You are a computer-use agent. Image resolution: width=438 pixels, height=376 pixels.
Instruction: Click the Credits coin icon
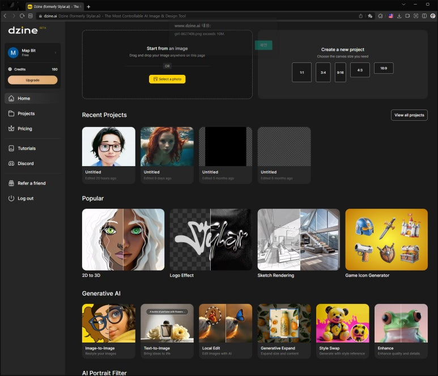pyautogui.click(x=10, y=69)
